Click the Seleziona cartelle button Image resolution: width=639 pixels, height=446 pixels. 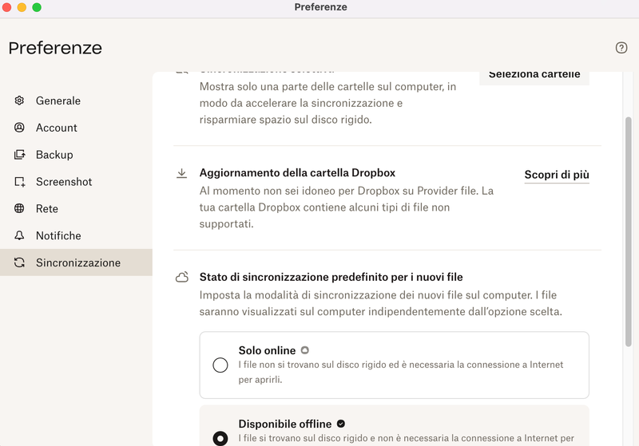534,74
